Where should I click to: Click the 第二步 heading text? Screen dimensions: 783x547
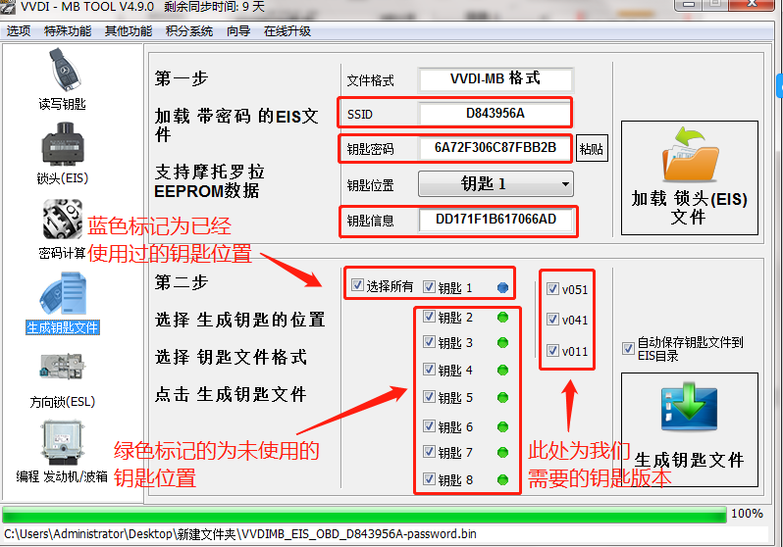click(x=182, y=282)
